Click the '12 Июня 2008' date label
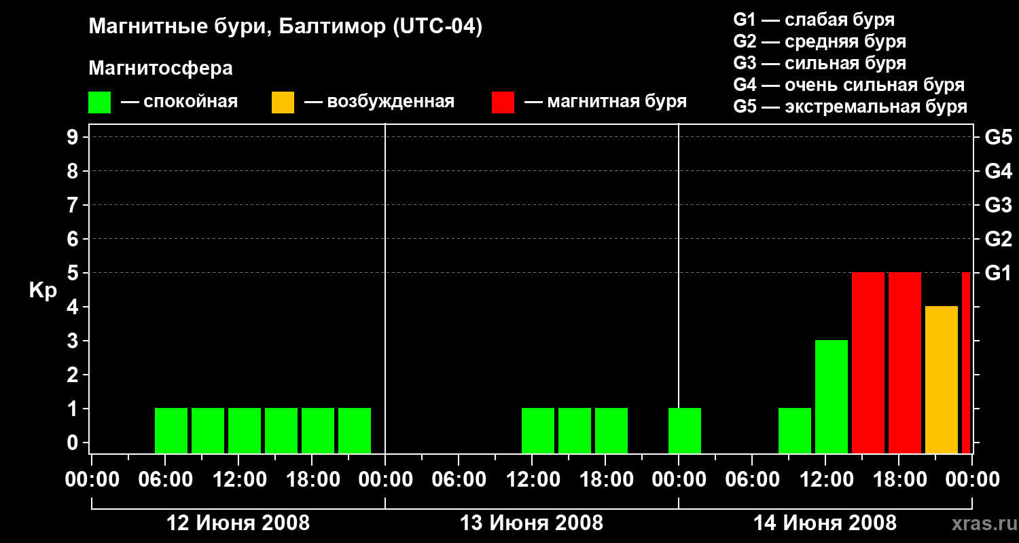 point(238,523)
